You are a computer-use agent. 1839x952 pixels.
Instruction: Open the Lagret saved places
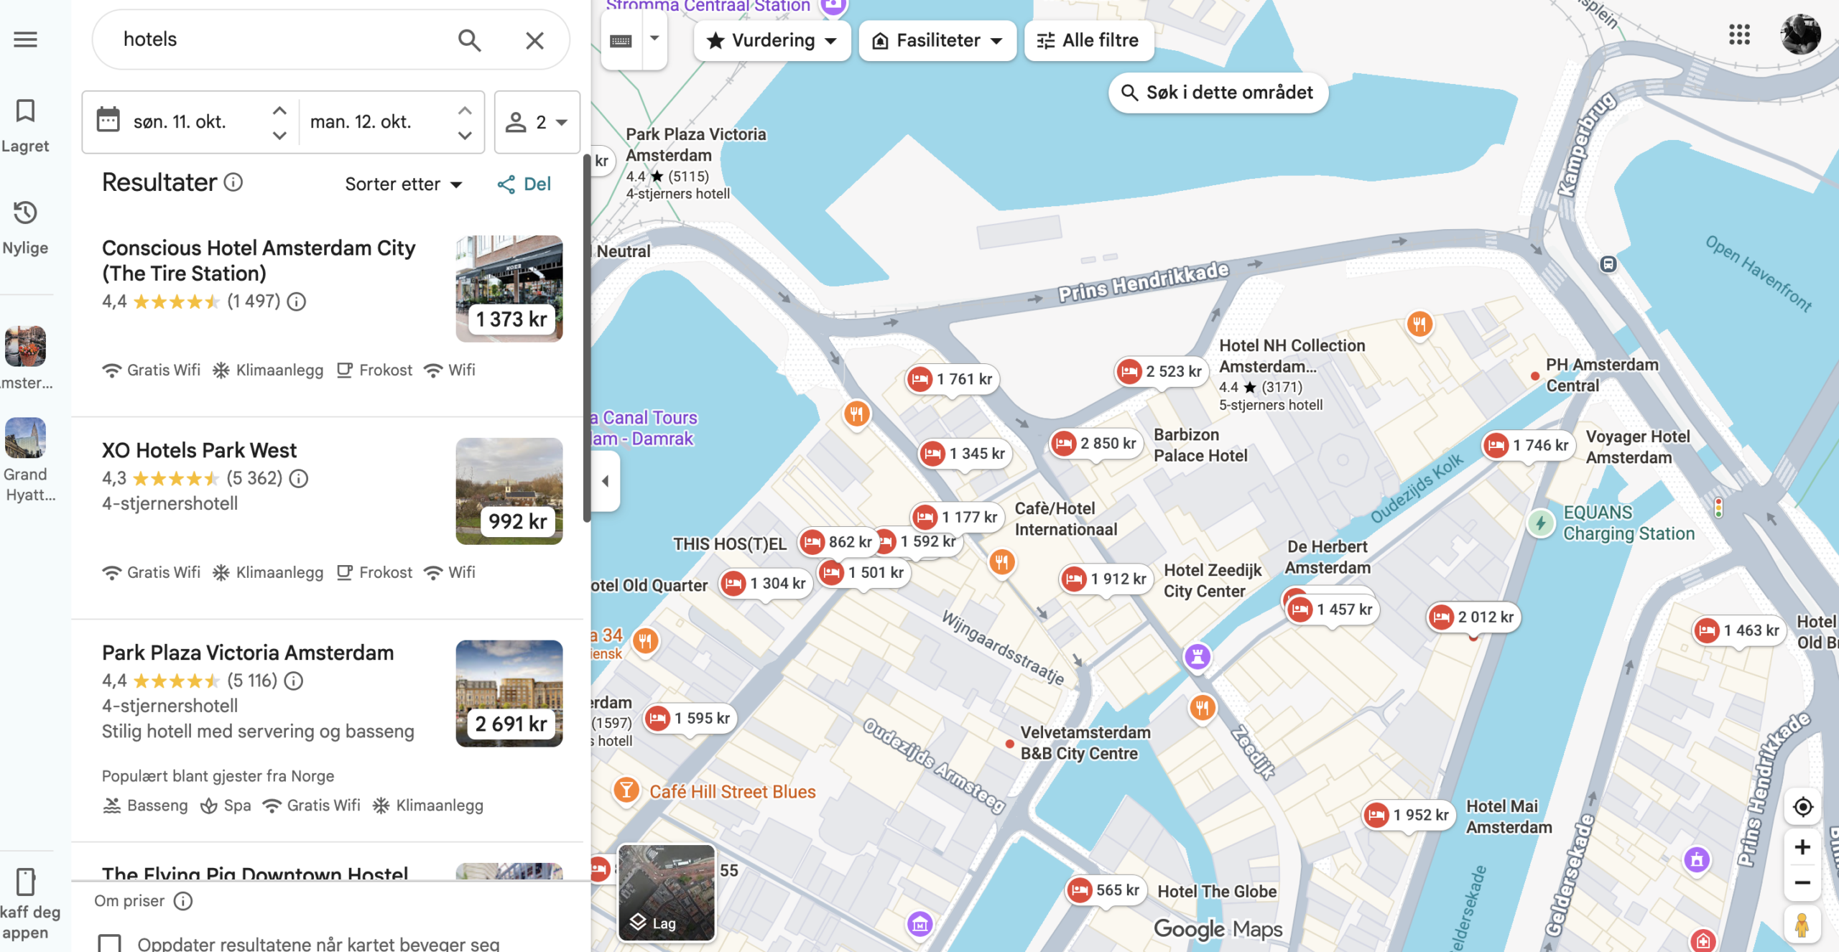tap(25, 126)
